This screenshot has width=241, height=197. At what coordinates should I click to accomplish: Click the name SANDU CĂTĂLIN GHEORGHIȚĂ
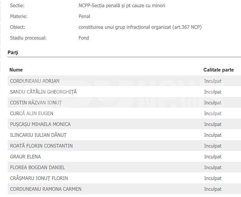click(x=43, y=92)
